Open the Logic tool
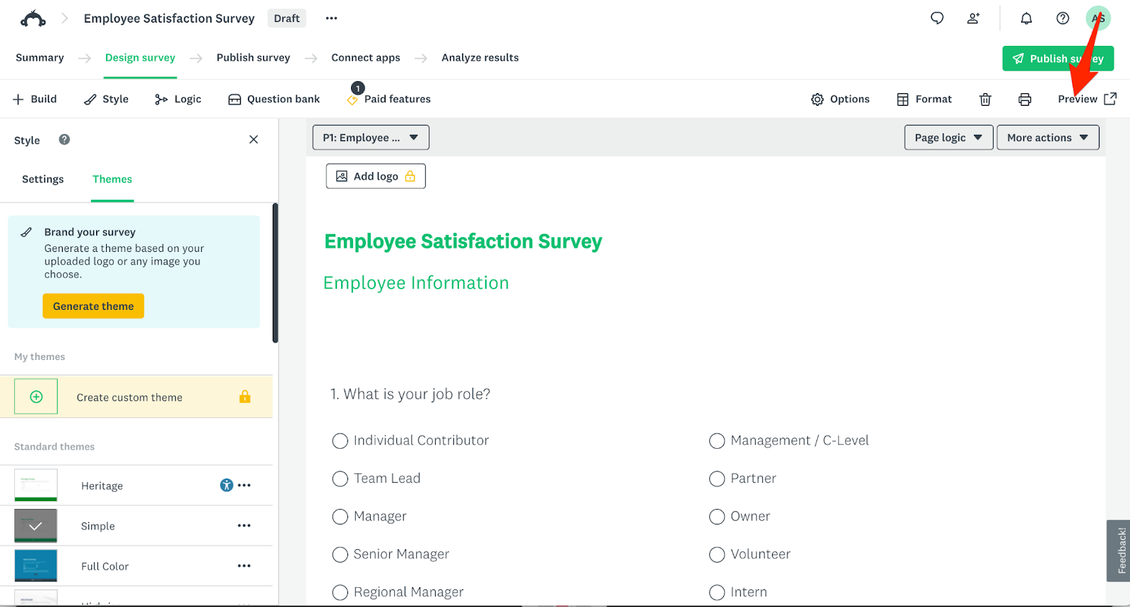1130x607 pixels. 178,100
